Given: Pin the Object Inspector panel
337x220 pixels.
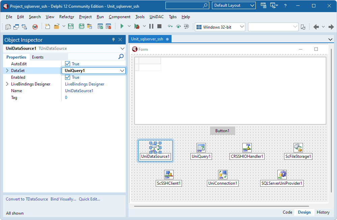Looking at the screenshot, I should (x=113, y=40).
